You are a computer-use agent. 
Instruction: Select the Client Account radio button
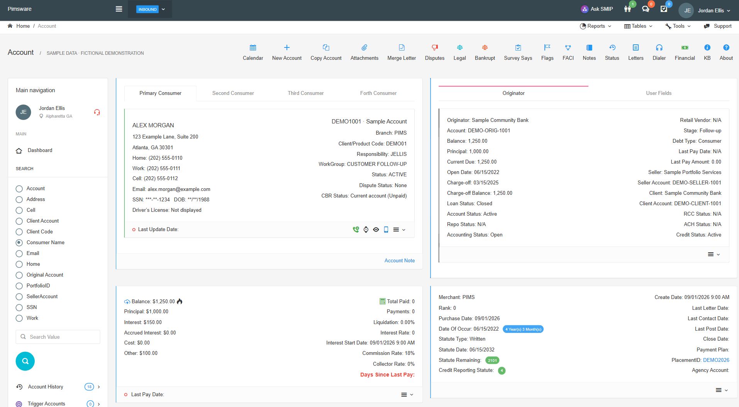point(19,221)
